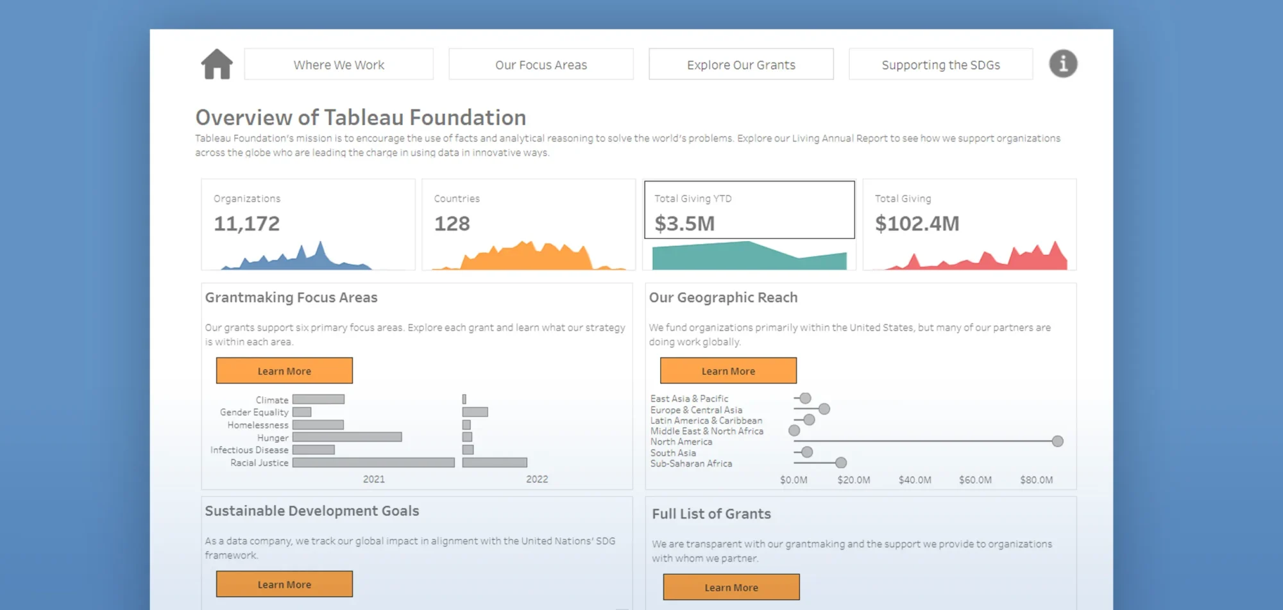Viewport: 1283px width, 610px height.
Task: Click the Full List of Grants heading
Action: click(711, 514)
